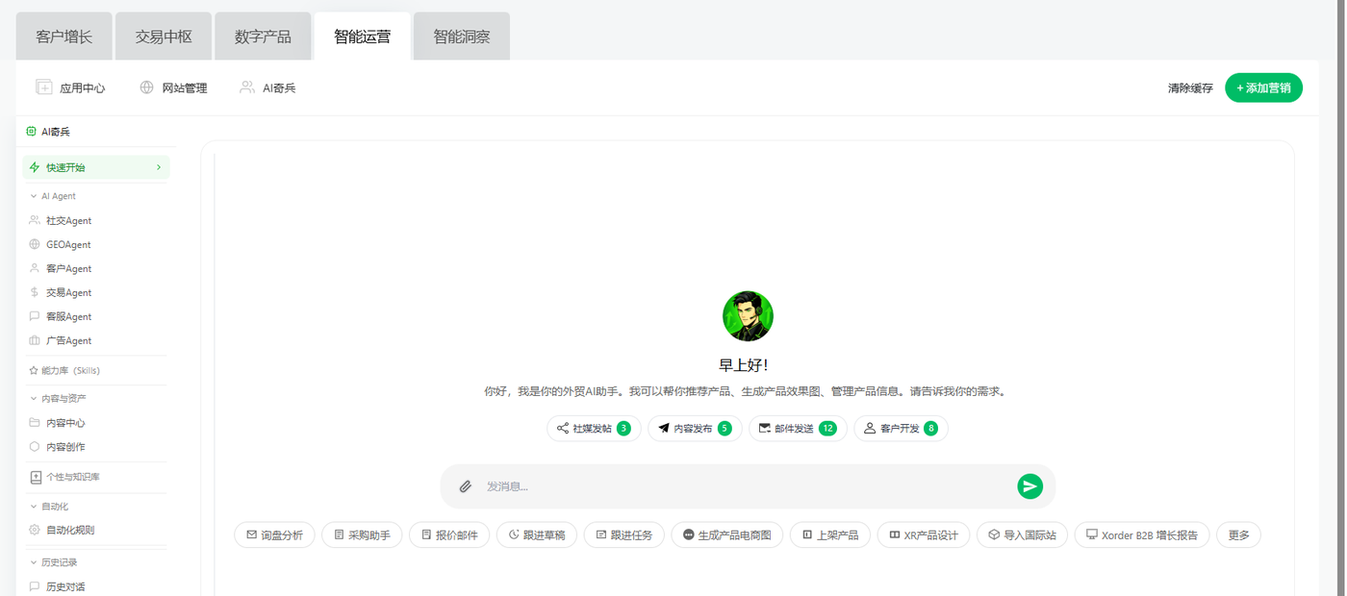Click the paperclip attachment icon
1347x596 pixels.
466,486
